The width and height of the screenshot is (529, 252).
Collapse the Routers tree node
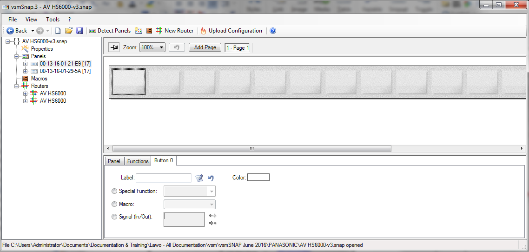coord(17,86)
